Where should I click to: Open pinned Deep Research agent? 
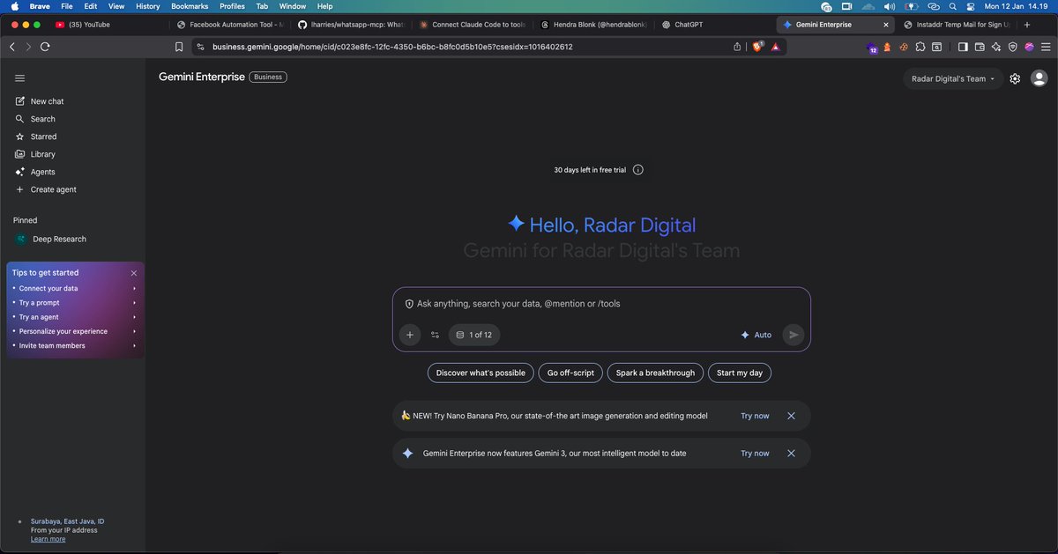click(x=51, y=239)
